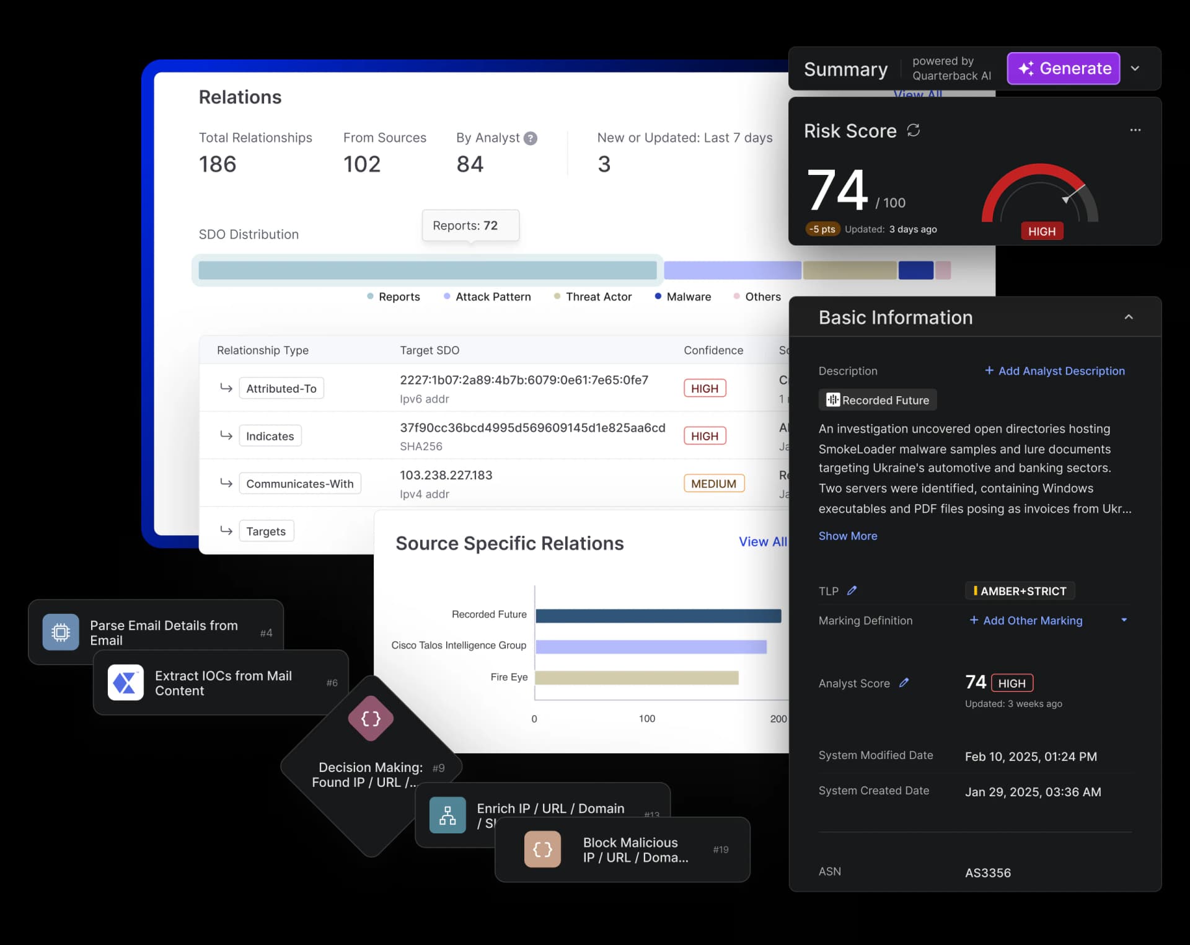This screenshot has width=1190, height=945.
Task: Expand the Add Other Marking dropdown
Action: (x=1124, y=620)
